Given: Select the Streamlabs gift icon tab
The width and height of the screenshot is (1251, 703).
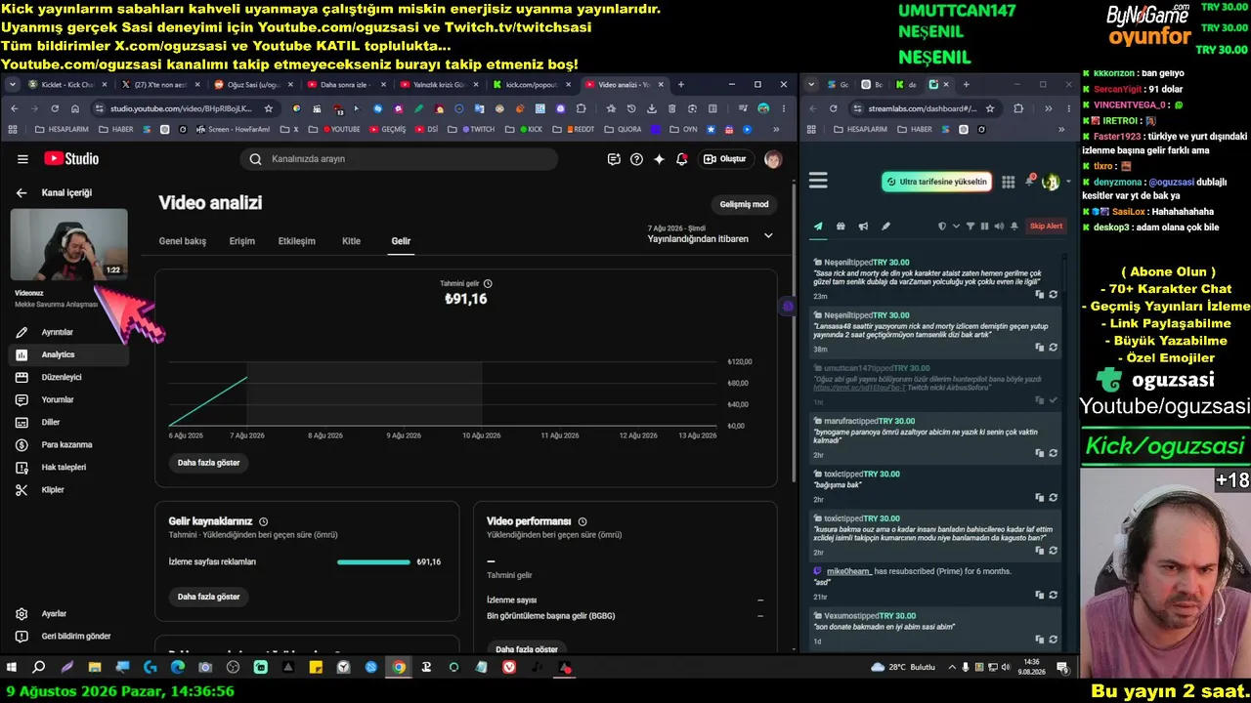Looking at the screenshot, I should pos(841,227).
